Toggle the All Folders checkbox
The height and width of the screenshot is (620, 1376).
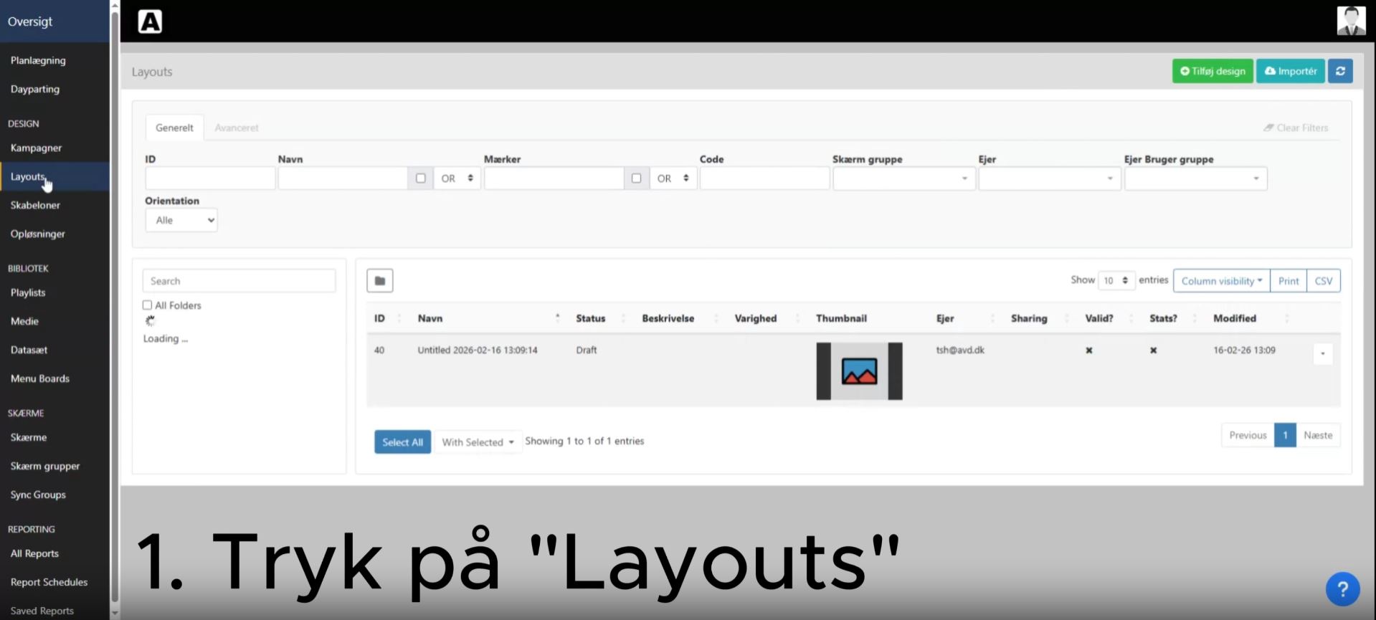(147, 305)
